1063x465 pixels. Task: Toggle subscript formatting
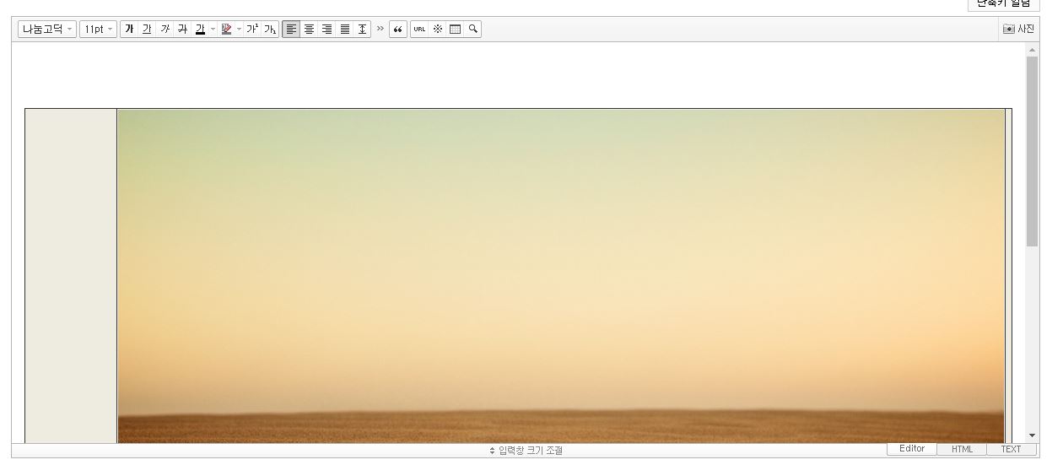pyautogui.click(x=270, y=29)
